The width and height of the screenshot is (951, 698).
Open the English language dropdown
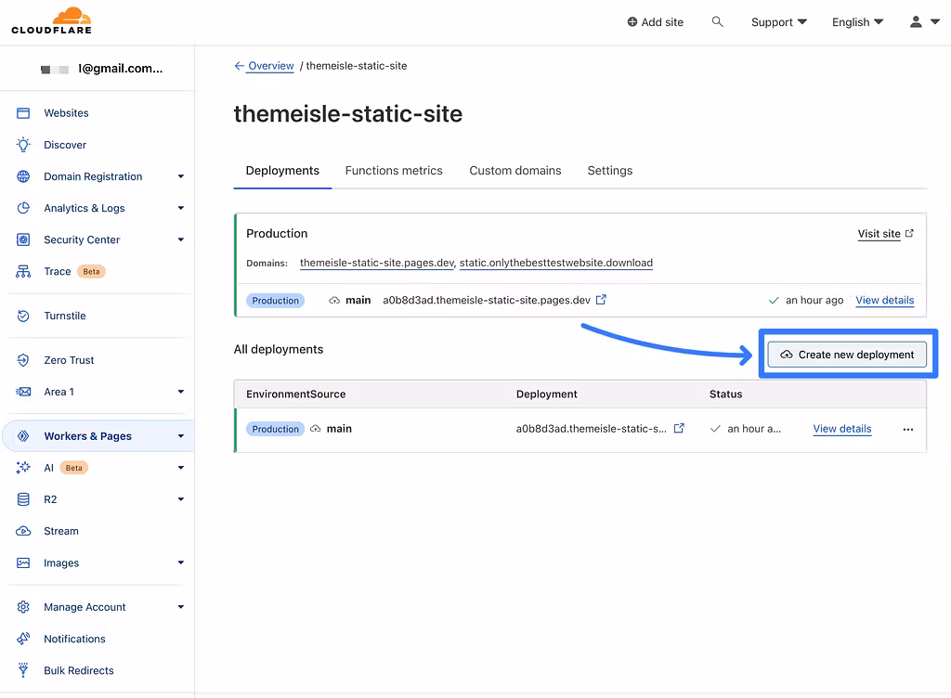[855, 21]
